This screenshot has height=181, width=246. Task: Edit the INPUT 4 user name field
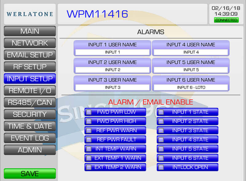click(x=191, y=52)
